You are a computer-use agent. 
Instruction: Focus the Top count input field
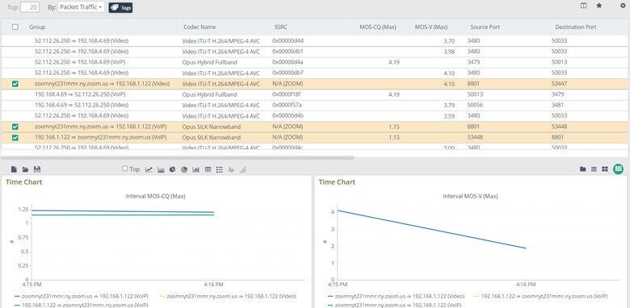coord(30,7)
